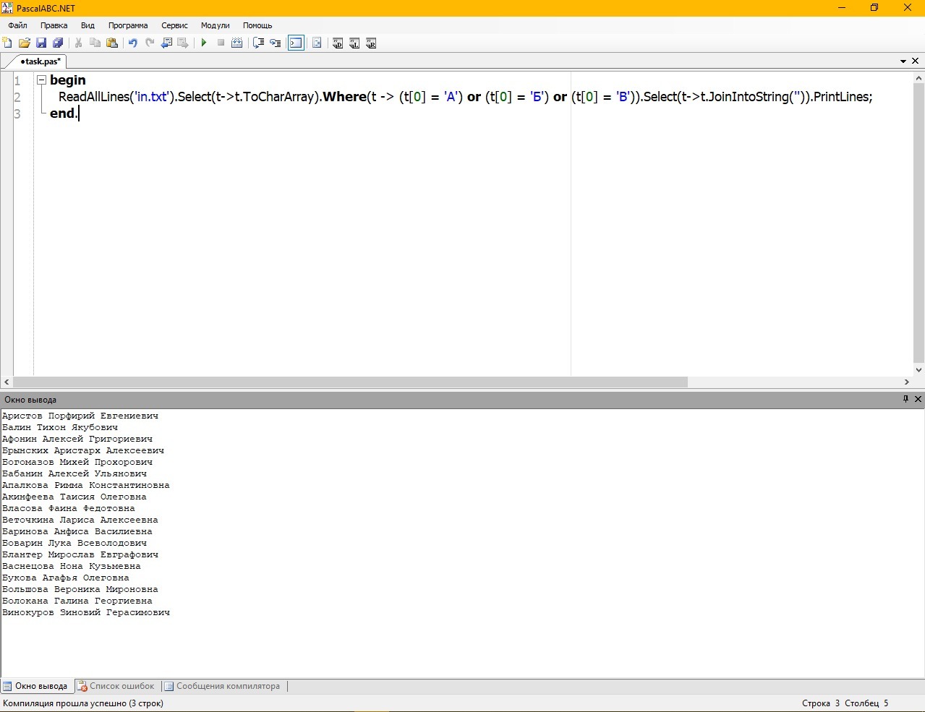Close the Окно вывода panel
The width and height of the screenshot is (925, 712).
(x=918, y=399)
